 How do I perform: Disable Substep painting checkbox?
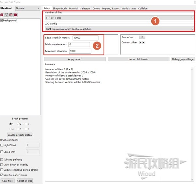tap(2, 160)
